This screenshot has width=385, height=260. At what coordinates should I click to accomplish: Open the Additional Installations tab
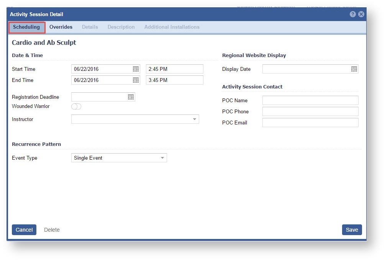pyautogui.click(x=172, y=27)
